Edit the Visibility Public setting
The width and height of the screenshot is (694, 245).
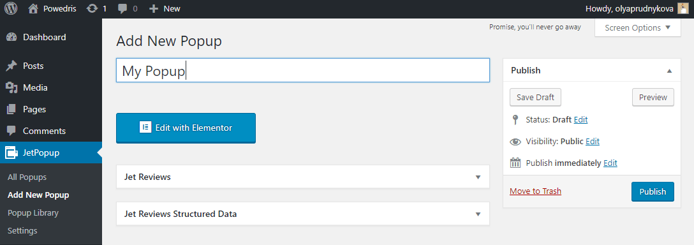click(592, 142)
